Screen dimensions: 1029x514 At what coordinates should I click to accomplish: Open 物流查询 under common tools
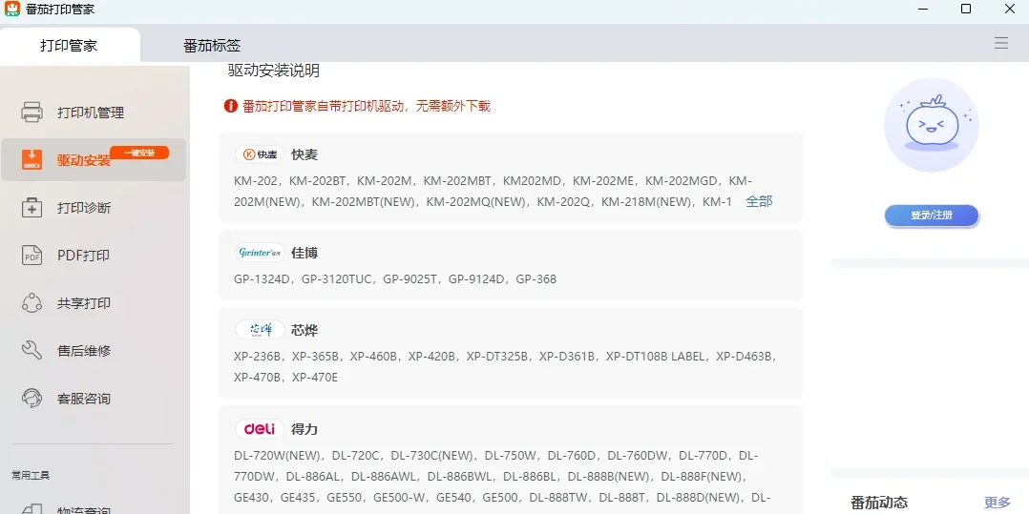coord(84,509)
